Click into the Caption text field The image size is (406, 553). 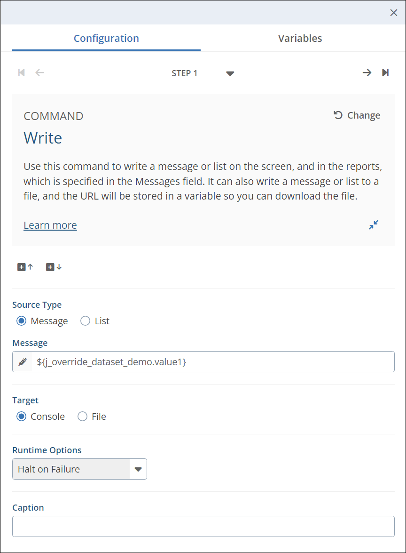203,527
